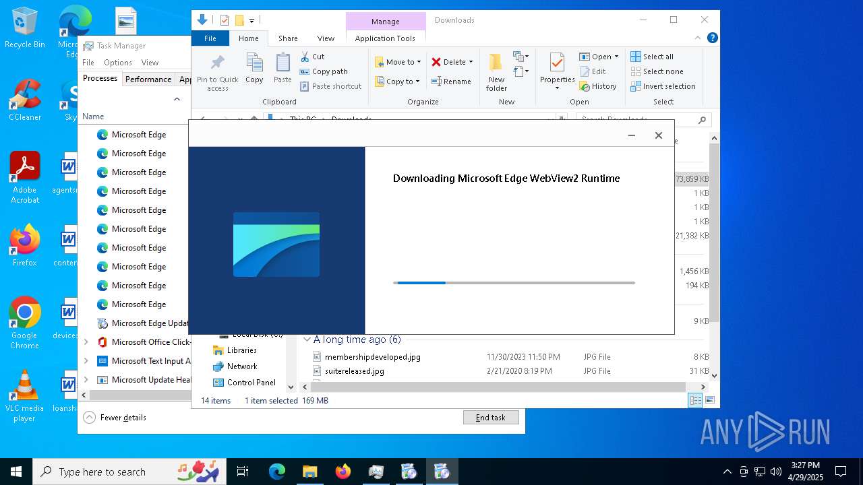
Task: Click the Copy icon in Explorer ribbon
Action: [x=254, y=69]
